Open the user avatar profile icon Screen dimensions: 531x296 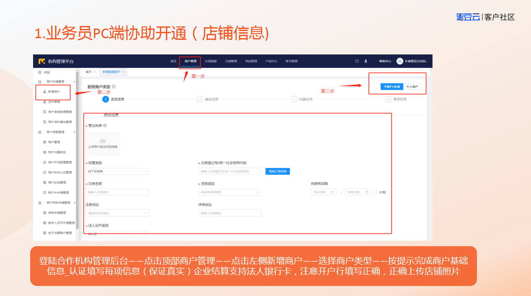(400, 61)
